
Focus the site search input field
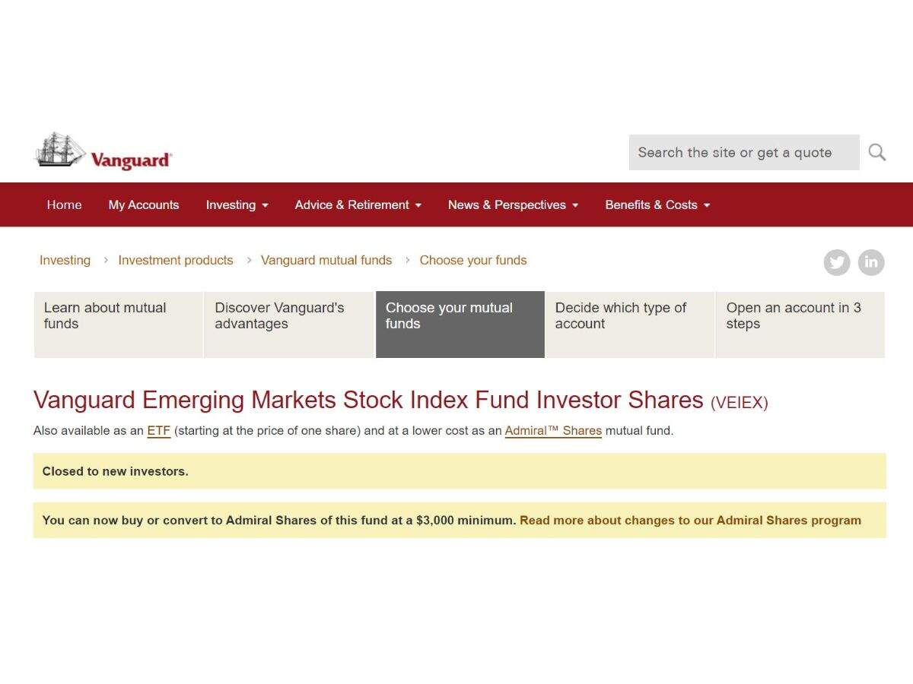coord(744,152)
